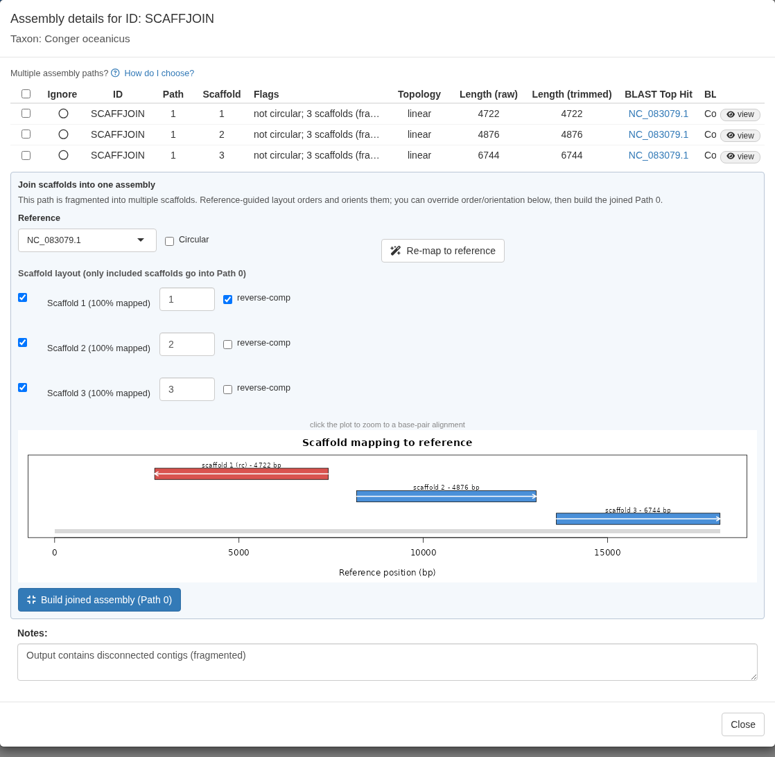Click the Flags column header

tap(266, 94)
